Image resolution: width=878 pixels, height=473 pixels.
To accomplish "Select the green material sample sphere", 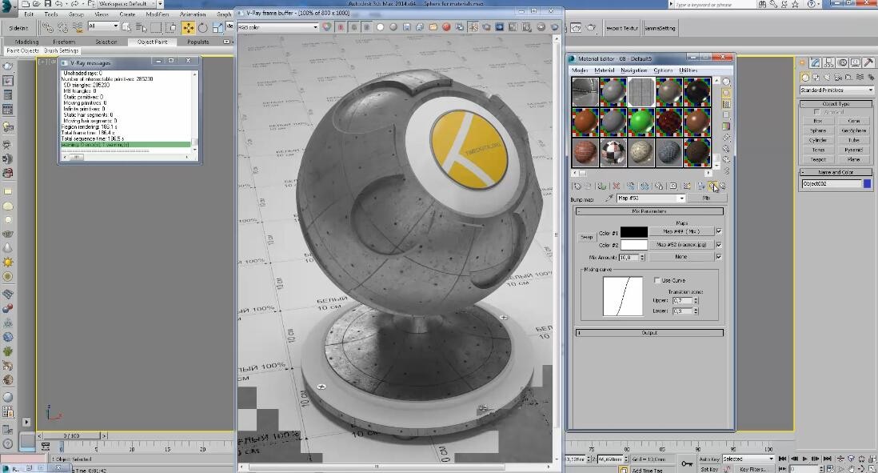I will click(x=641, y=122).
